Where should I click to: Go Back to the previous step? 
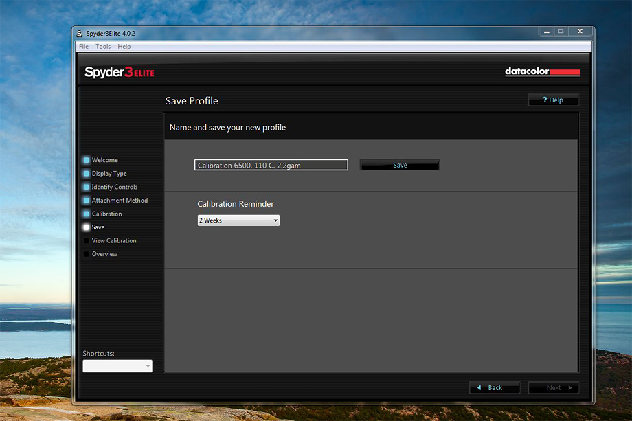(x=494, y=387)
